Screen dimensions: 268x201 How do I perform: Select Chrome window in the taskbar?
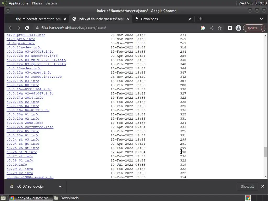pyautogui.click(x=31, y=198)
